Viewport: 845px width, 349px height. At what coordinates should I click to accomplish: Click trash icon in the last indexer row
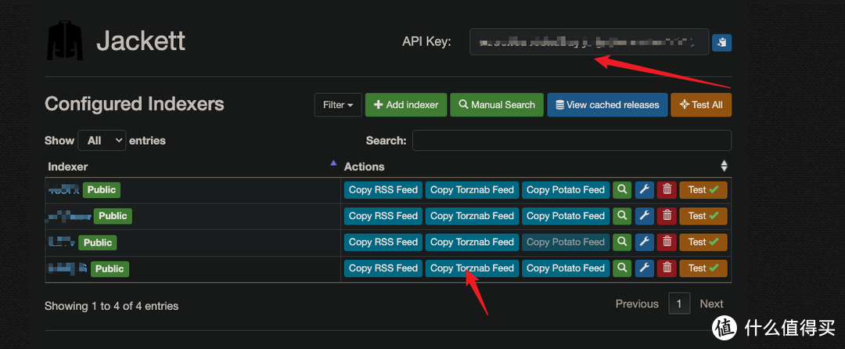click(x=667, y=268)
